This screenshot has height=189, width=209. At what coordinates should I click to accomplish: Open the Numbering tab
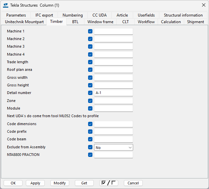coord(73,15)
